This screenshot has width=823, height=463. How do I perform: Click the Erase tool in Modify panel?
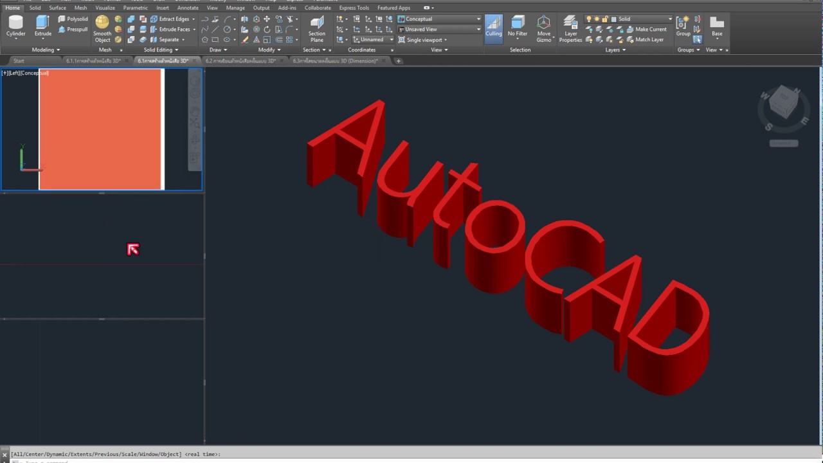245,40
